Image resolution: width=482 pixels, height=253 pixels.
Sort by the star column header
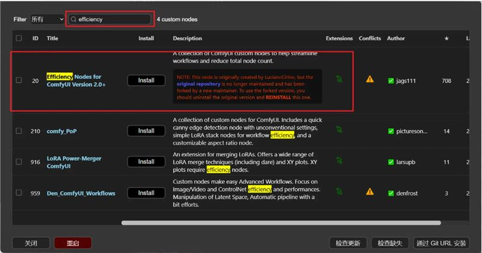tap(446, 39)
